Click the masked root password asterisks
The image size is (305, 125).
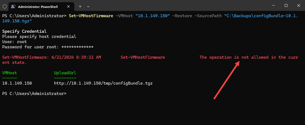click(77, 47)
